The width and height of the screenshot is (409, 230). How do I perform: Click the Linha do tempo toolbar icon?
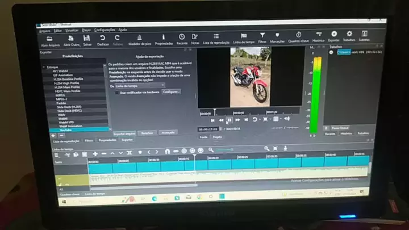pos(244,36)
